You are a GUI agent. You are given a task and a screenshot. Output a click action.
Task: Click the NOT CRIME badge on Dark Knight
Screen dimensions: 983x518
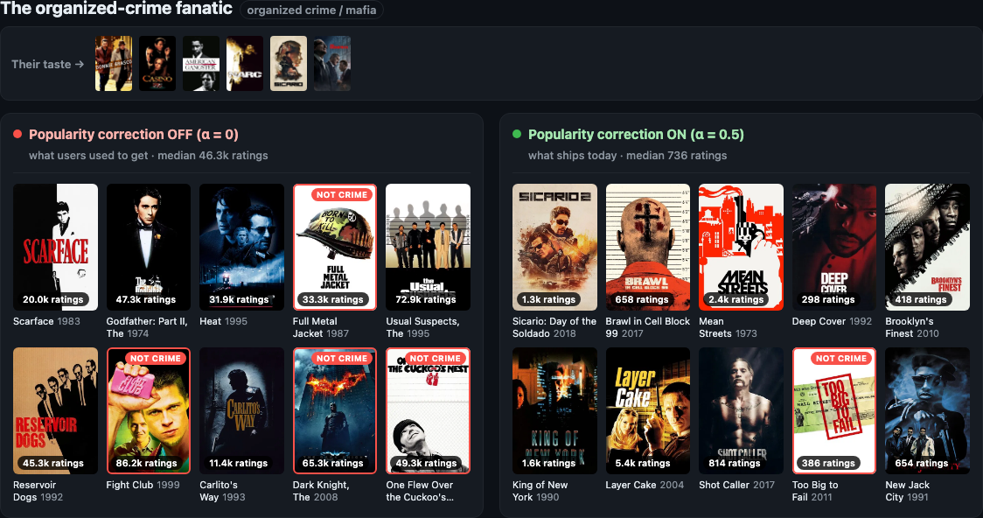click(342, 359)
